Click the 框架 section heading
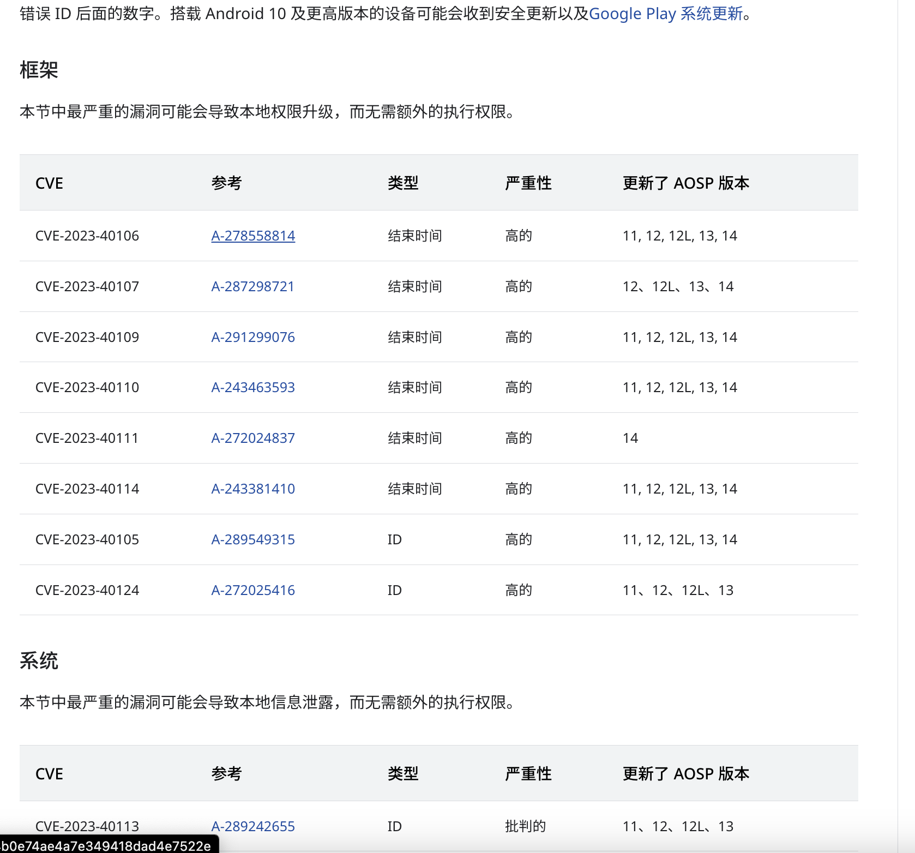This screenshot has height=853, width=915. coord(39,70)
